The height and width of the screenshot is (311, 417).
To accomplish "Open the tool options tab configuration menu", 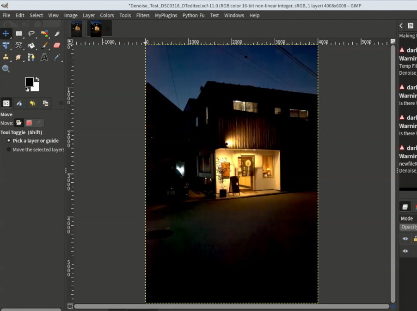I will point(61,103).
